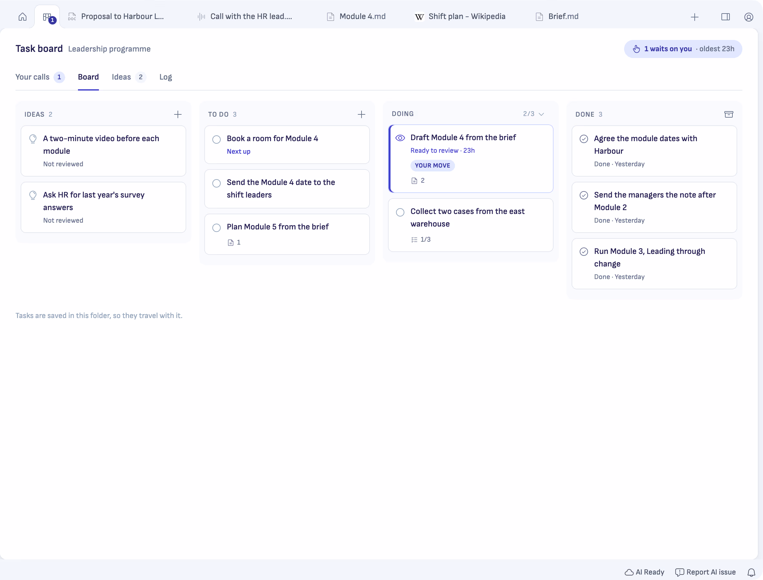763x580 pixels.
Task: Open the notifications bell
Action: (751, 572)
